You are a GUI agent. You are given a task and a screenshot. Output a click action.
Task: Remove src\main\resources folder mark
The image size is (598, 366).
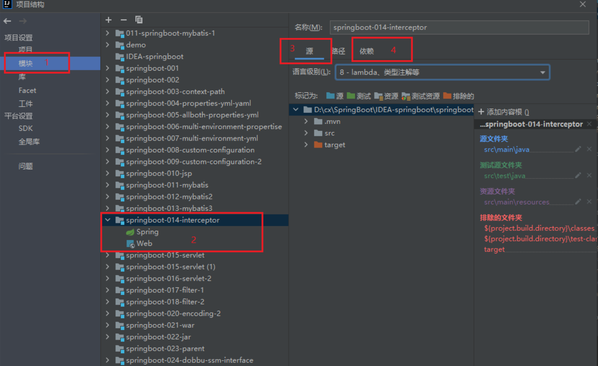click(589, 202)
